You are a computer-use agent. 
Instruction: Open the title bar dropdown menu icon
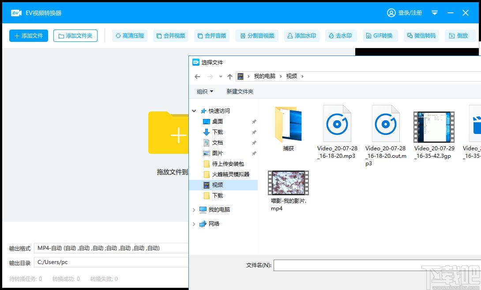coord(435,13)
